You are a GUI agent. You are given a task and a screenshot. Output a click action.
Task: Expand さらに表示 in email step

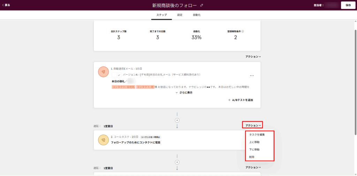[184, 93]
